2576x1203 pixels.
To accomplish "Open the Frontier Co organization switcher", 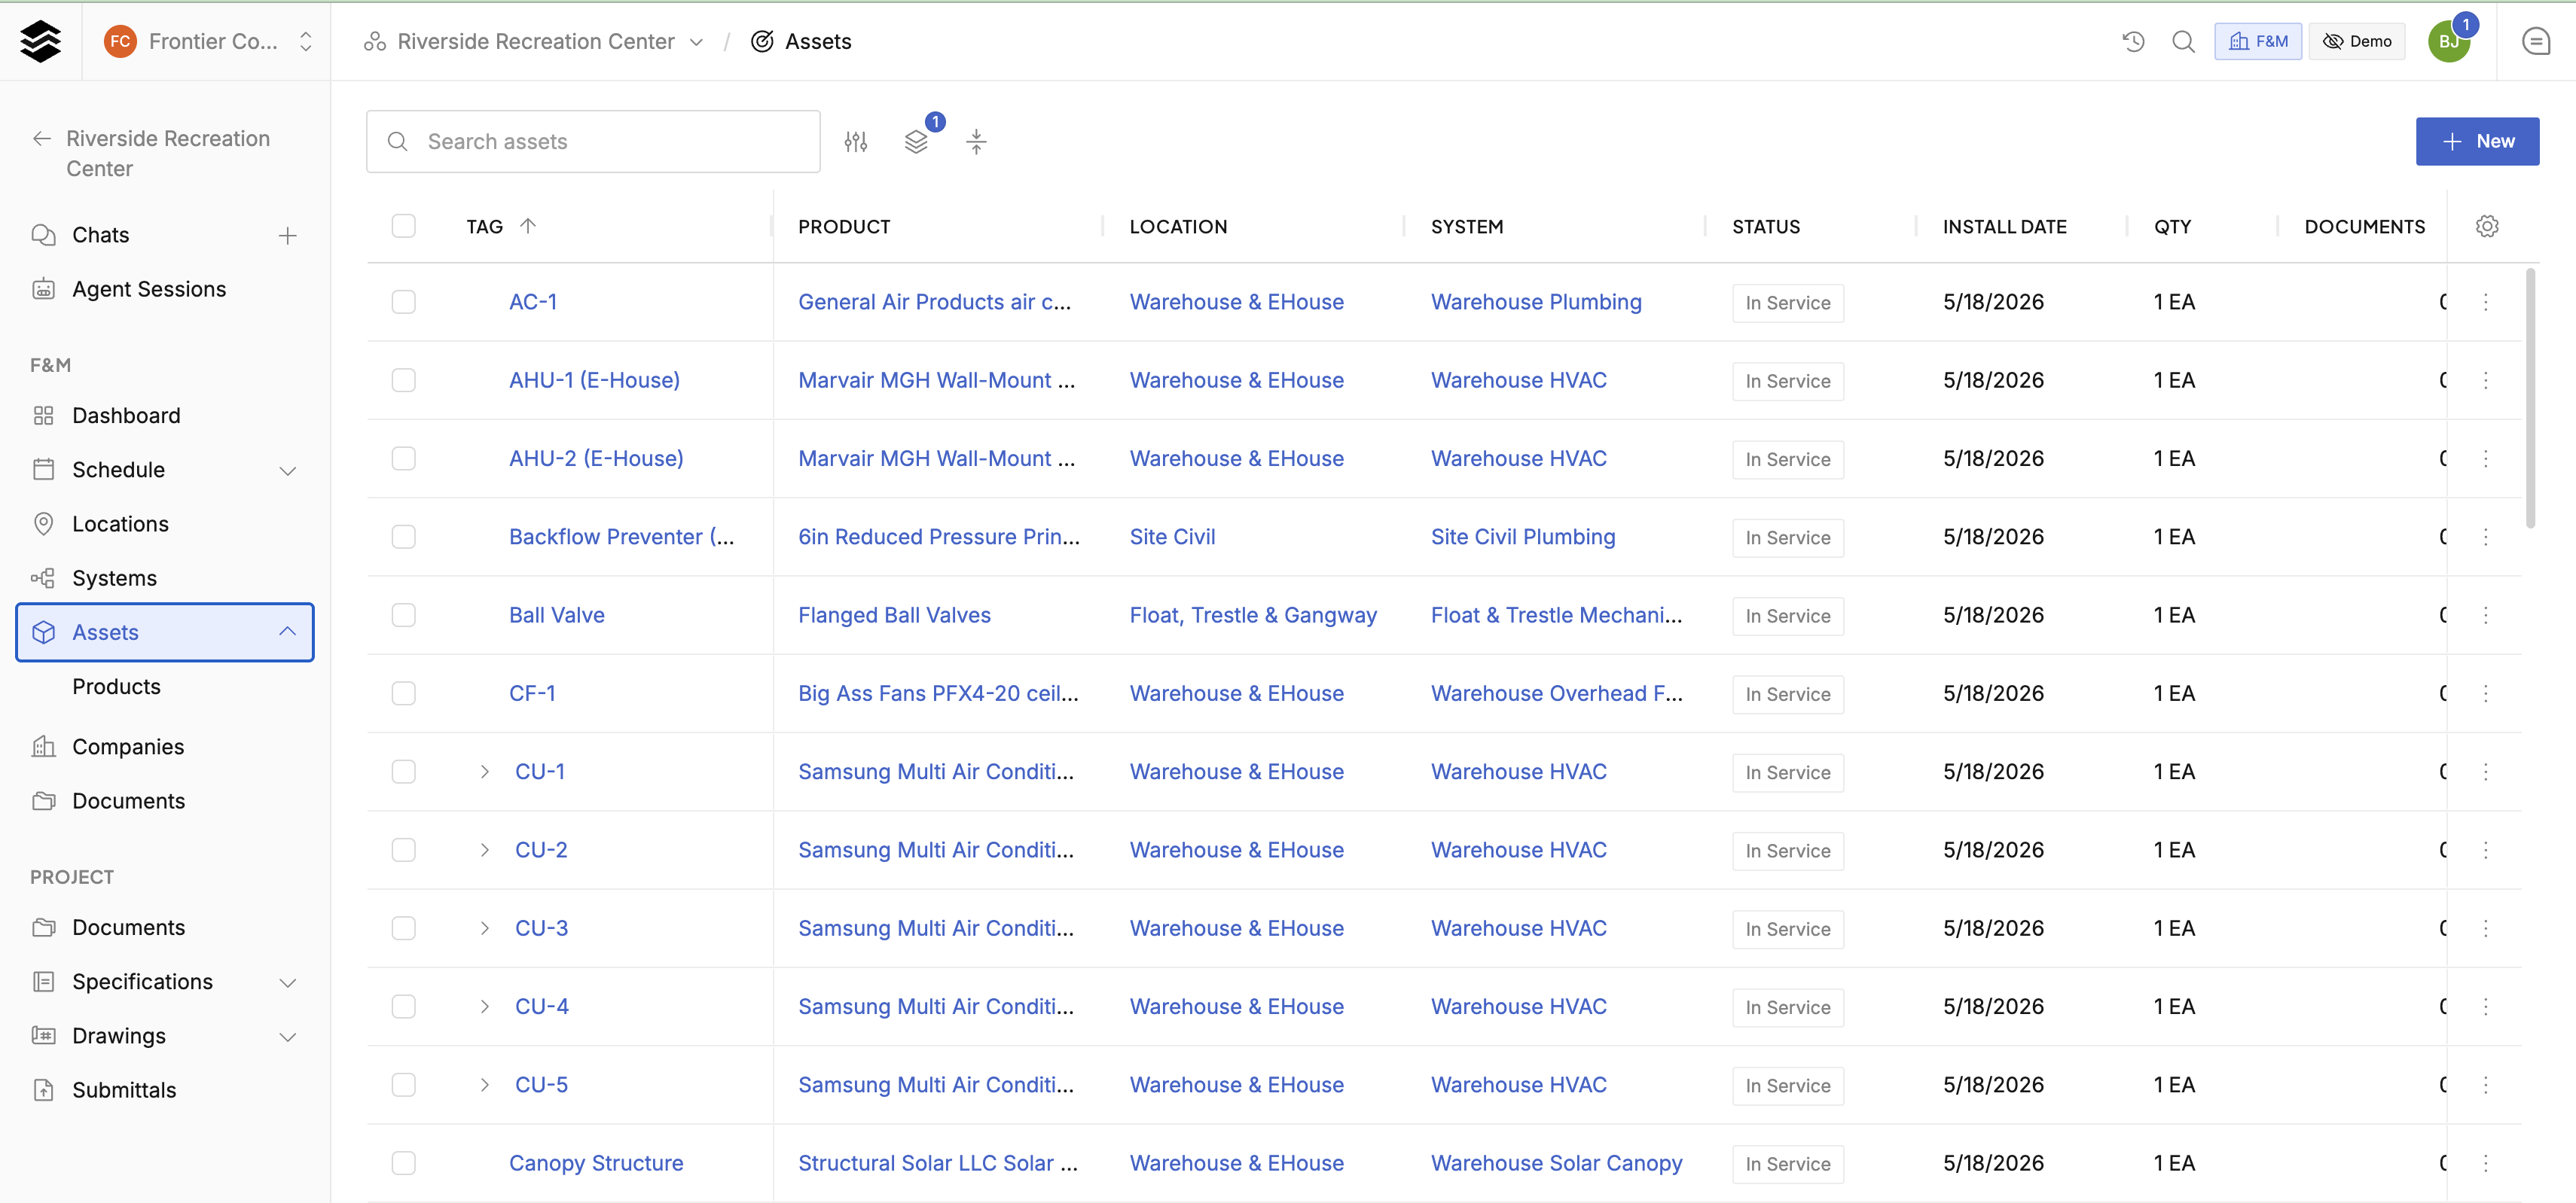I will click(208, 41).
